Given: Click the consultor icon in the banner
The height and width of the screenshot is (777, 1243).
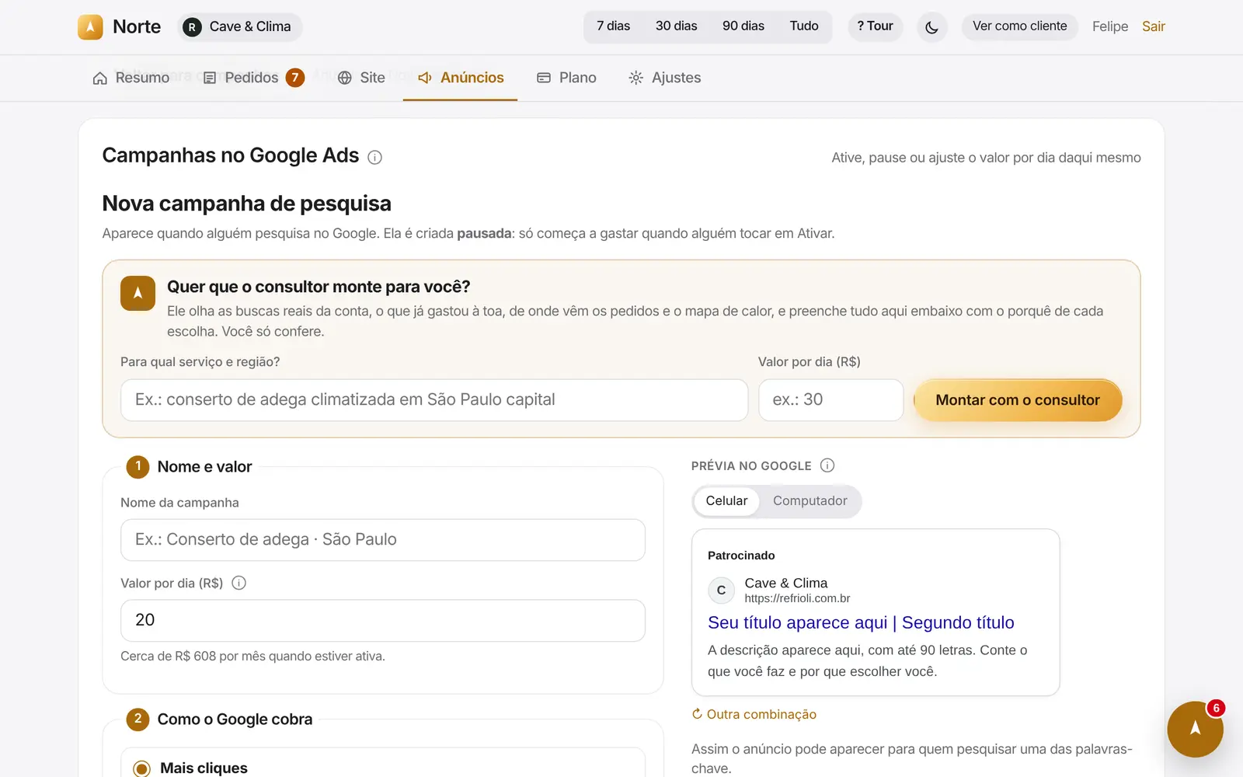Looking at the screenshot, I should (138, 293).
